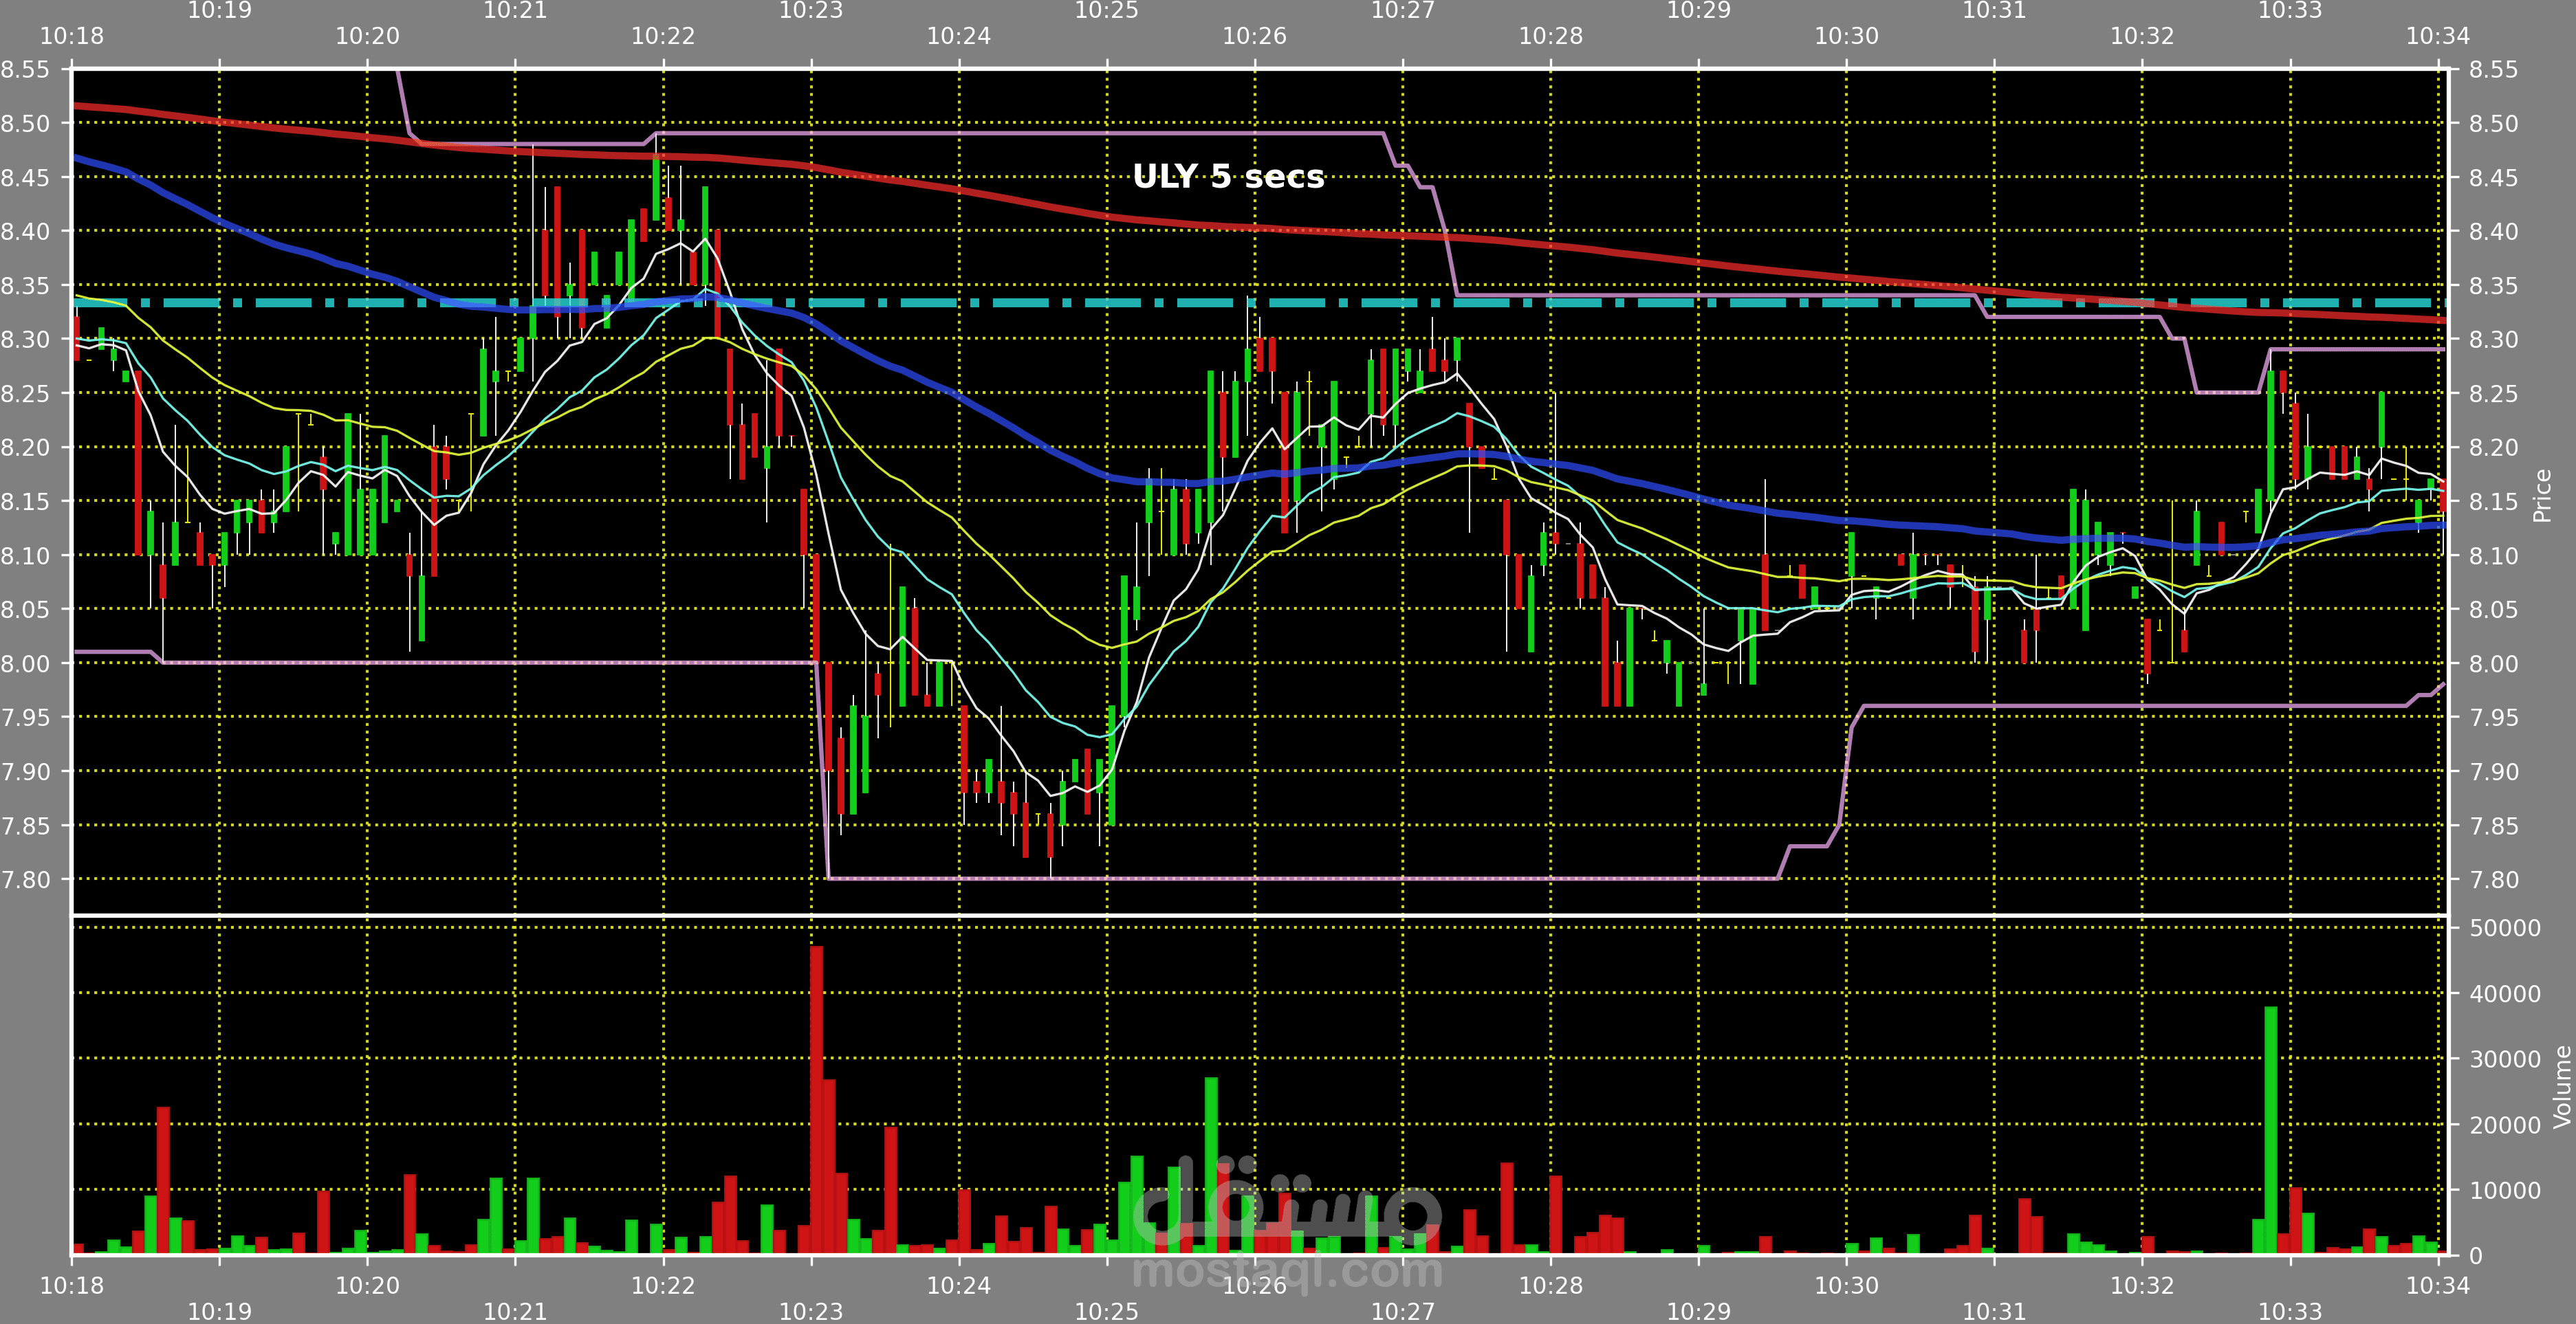
Task: Click the 10:29 time label below the volume panel
Action: point(1698,1311)
